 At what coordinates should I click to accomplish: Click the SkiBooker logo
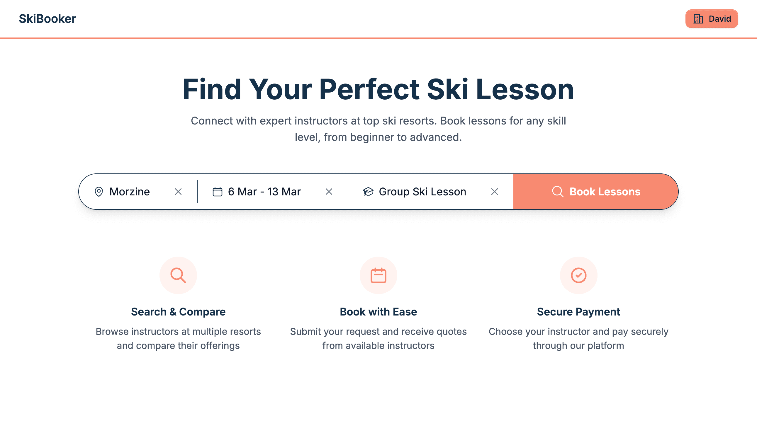click(x=47, y=19)
